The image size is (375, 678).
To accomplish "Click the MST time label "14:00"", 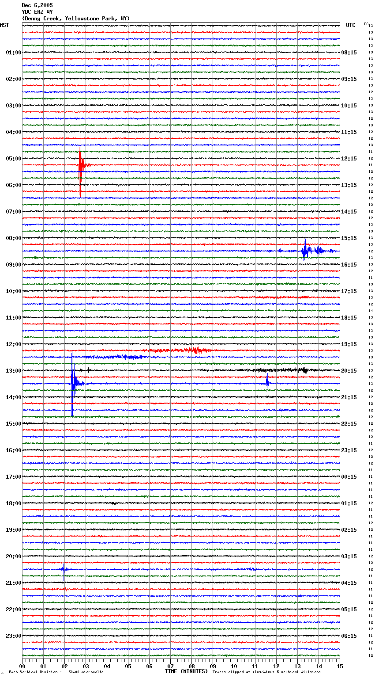I will (14, 397).
